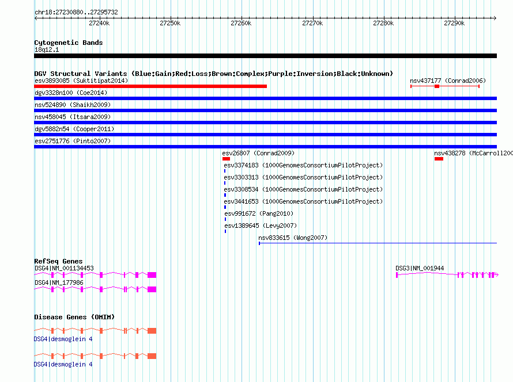Image resolution: width=513 pixels, height=382 pixels.
Task: Click the RefSeq Genes track title
Action: coord(58,261)
